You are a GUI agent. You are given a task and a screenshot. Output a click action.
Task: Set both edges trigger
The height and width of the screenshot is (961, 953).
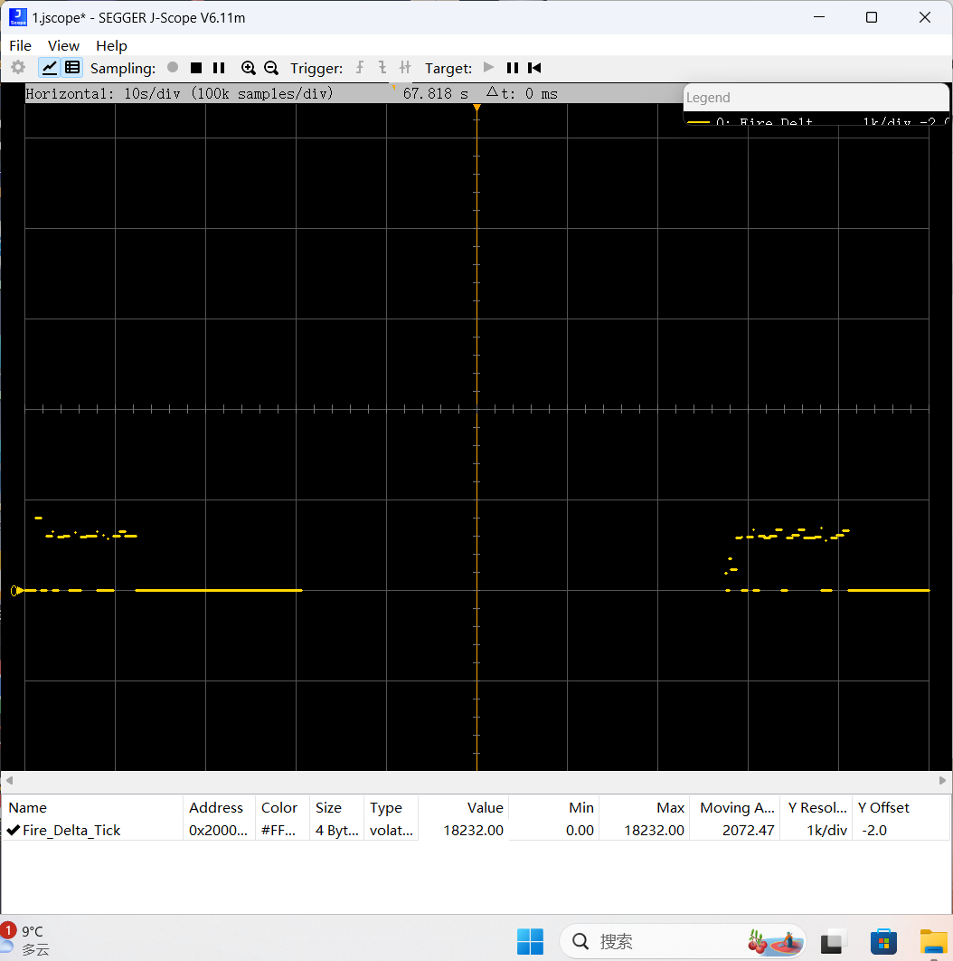coord(405,68)
